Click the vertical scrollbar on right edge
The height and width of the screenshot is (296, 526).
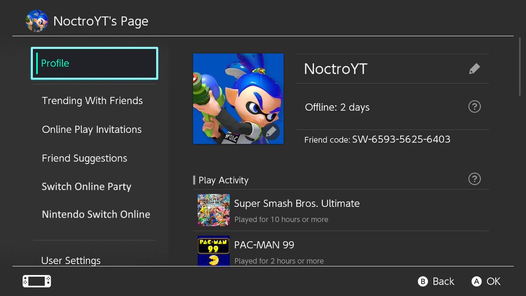click(520, 66)
